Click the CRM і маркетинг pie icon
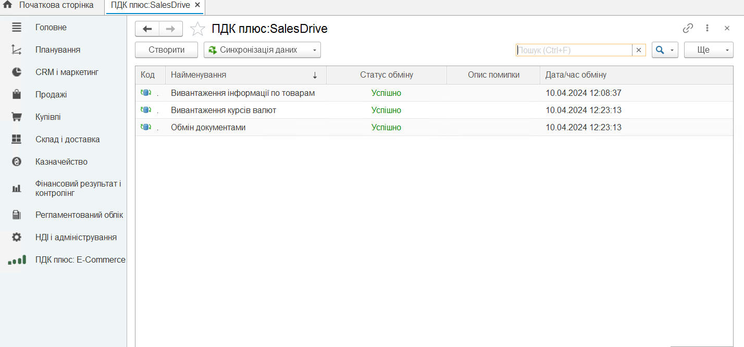This screenshot has height=347, width=744. pyautogui.click(x=17, y=72)
